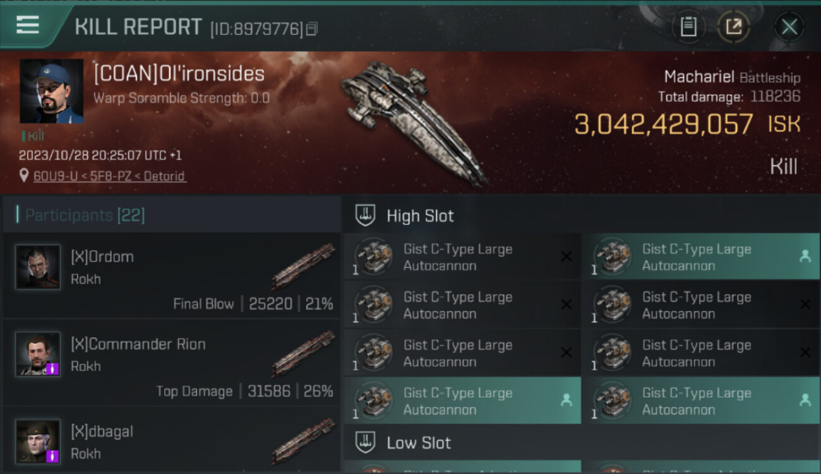Select the Participants [22] tab
821x474 pixels.
(85, 216)
